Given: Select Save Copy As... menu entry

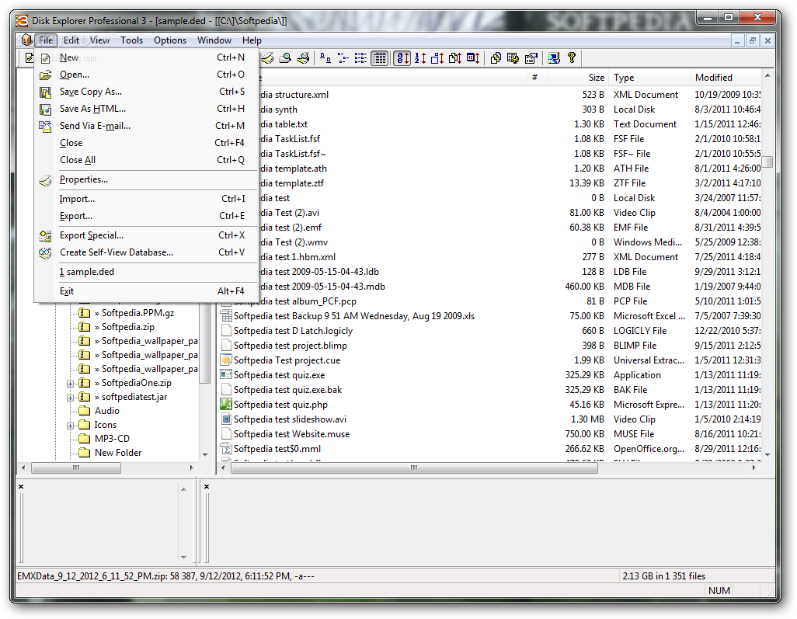Looking at the screenshot, I should pyautogui.click(x=146, y=92).
